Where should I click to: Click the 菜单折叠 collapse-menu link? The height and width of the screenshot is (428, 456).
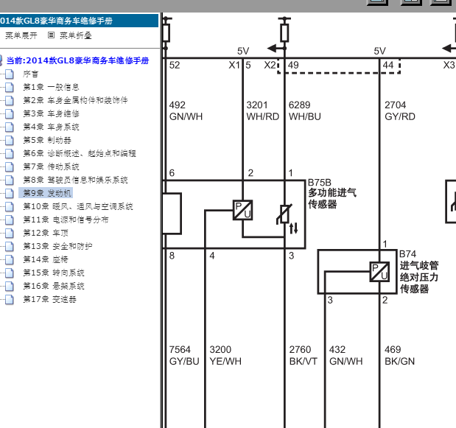(x=76, y=35)
